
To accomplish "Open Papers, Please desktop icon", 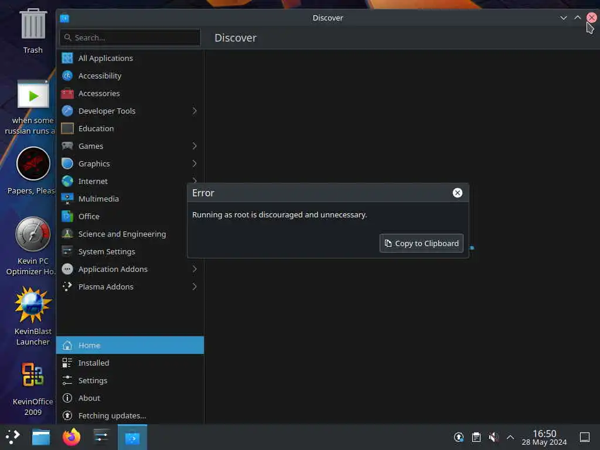I will (33, 171).
